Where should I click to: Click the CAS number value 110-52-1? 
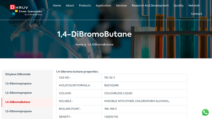[x=109, y=78]
